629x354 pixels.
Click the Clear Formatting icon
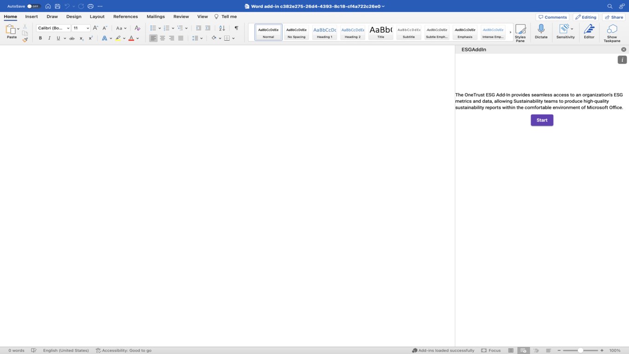pos(137,28)
